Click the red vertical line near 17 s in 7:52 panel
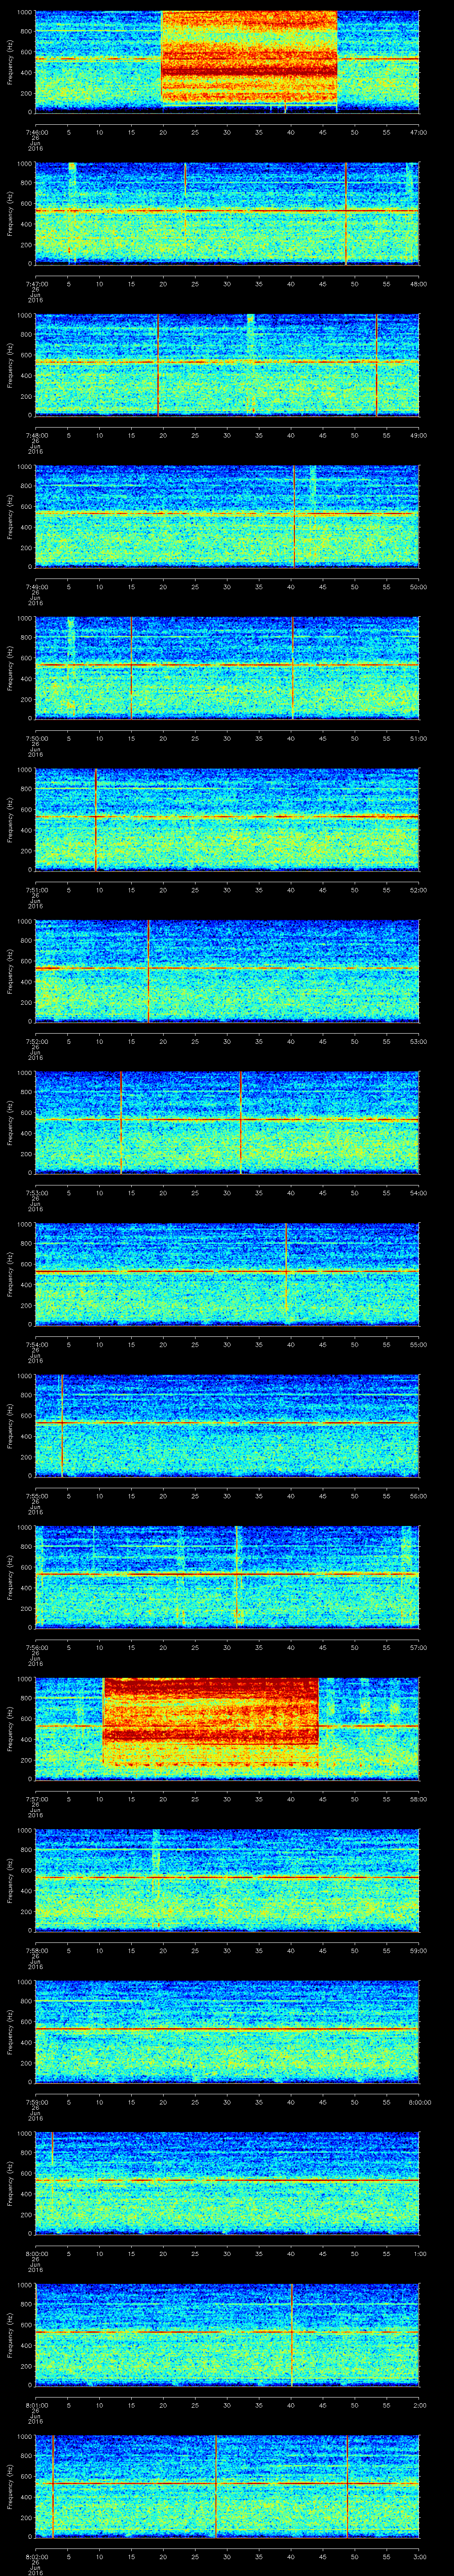Image resolution: width=454 pixels, height=2576 pixels. click(148, 971)
